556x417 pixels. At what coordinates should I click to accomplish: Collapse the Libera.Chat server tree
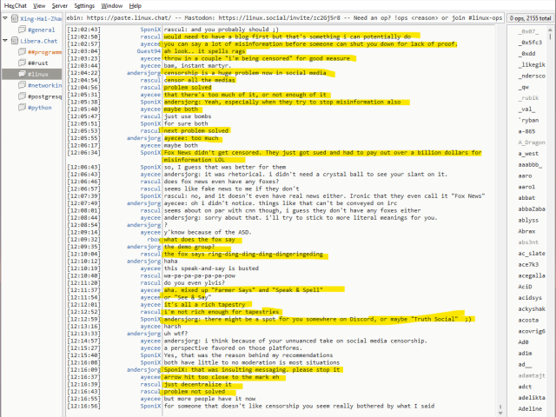point(5,41)
